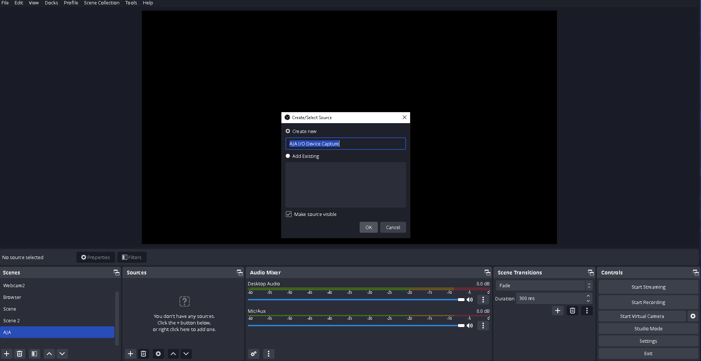Open the Docks menu

(51, 3)
